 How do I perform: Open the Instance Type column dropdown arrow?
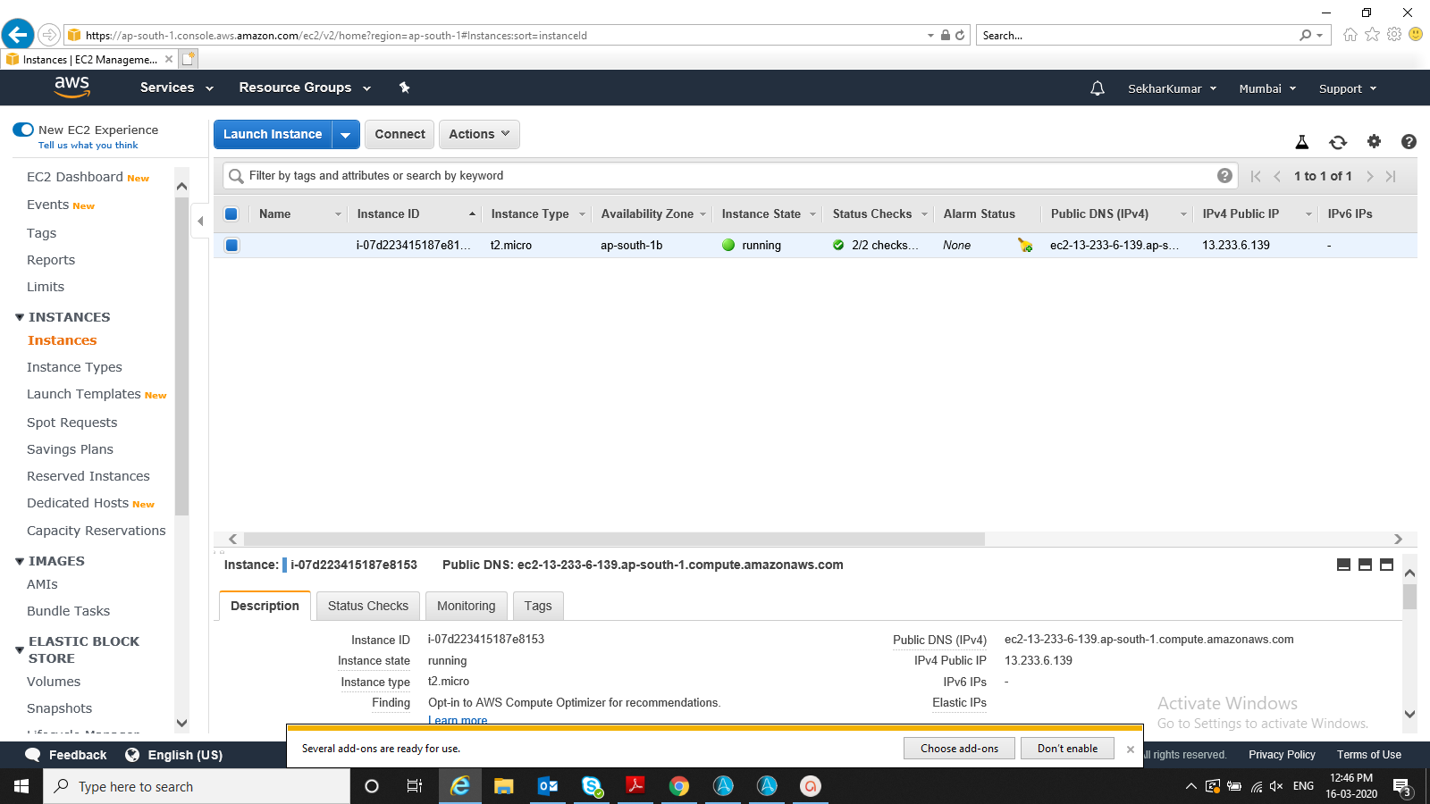582,214
